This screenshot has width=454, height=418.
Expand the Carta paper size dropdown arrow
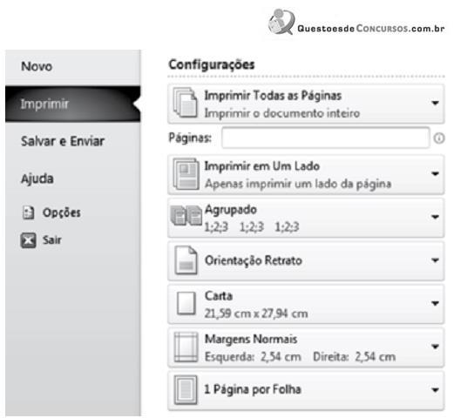pyautogui.click(x=435, y=303)
